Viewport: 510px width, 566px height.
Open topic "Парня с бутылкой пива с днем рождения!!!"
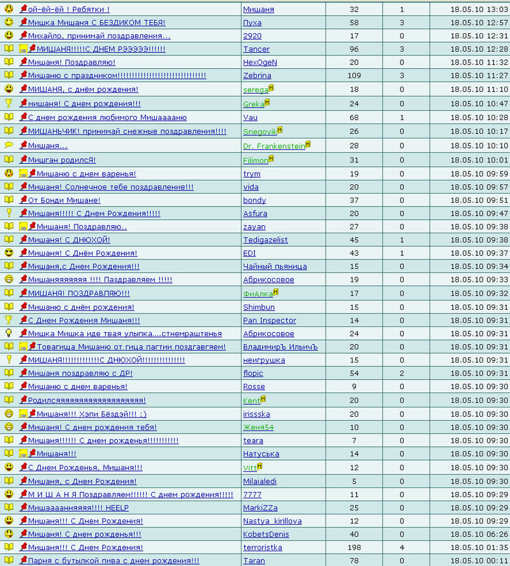coord(113,561)
